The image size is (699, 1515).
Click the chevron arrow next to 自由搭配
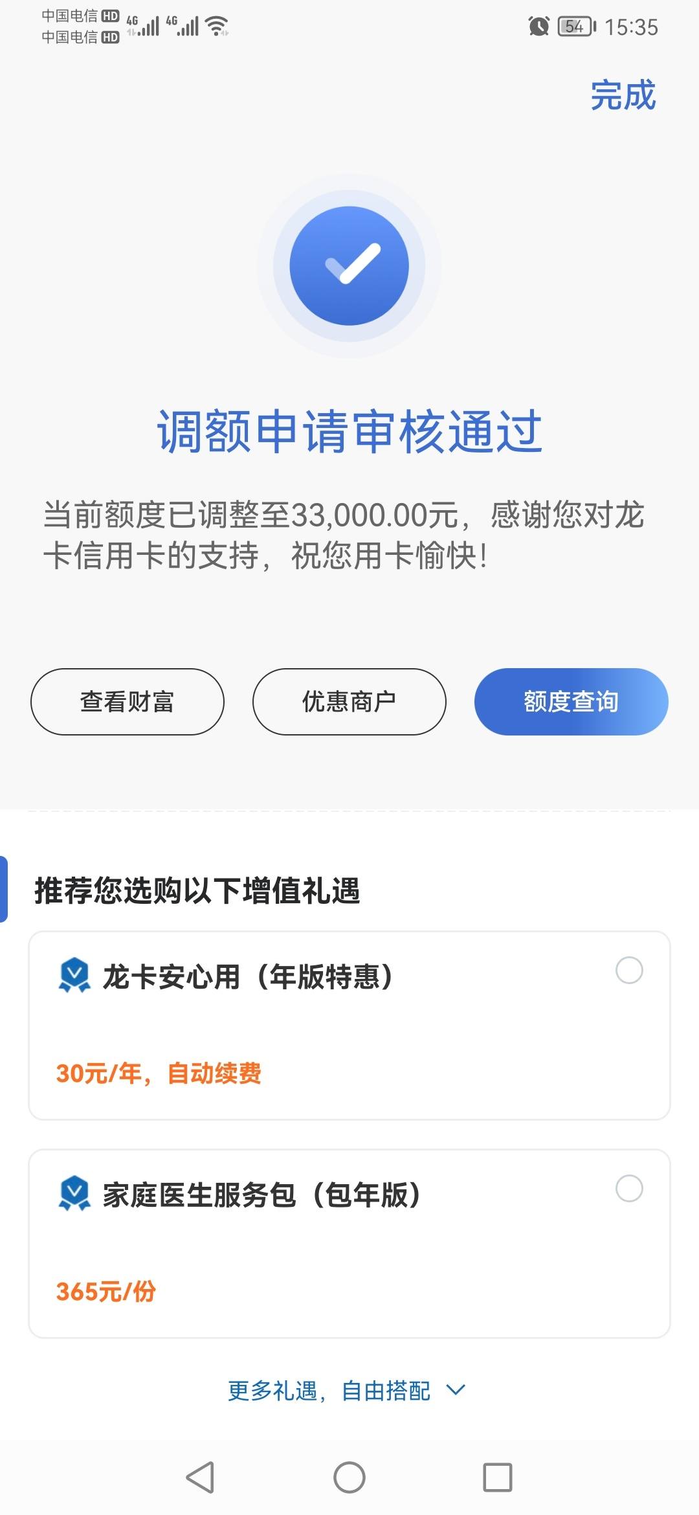456,1389
